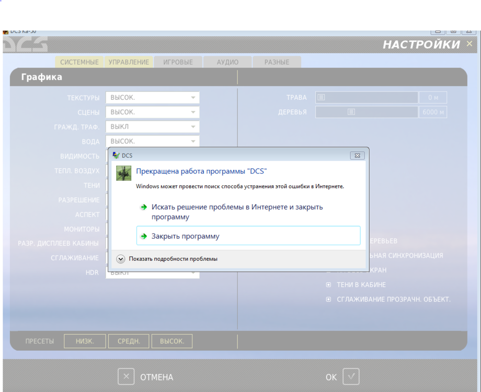Toggle ТЕНИ В КАБИНЕ checkbox

point(328,285)
